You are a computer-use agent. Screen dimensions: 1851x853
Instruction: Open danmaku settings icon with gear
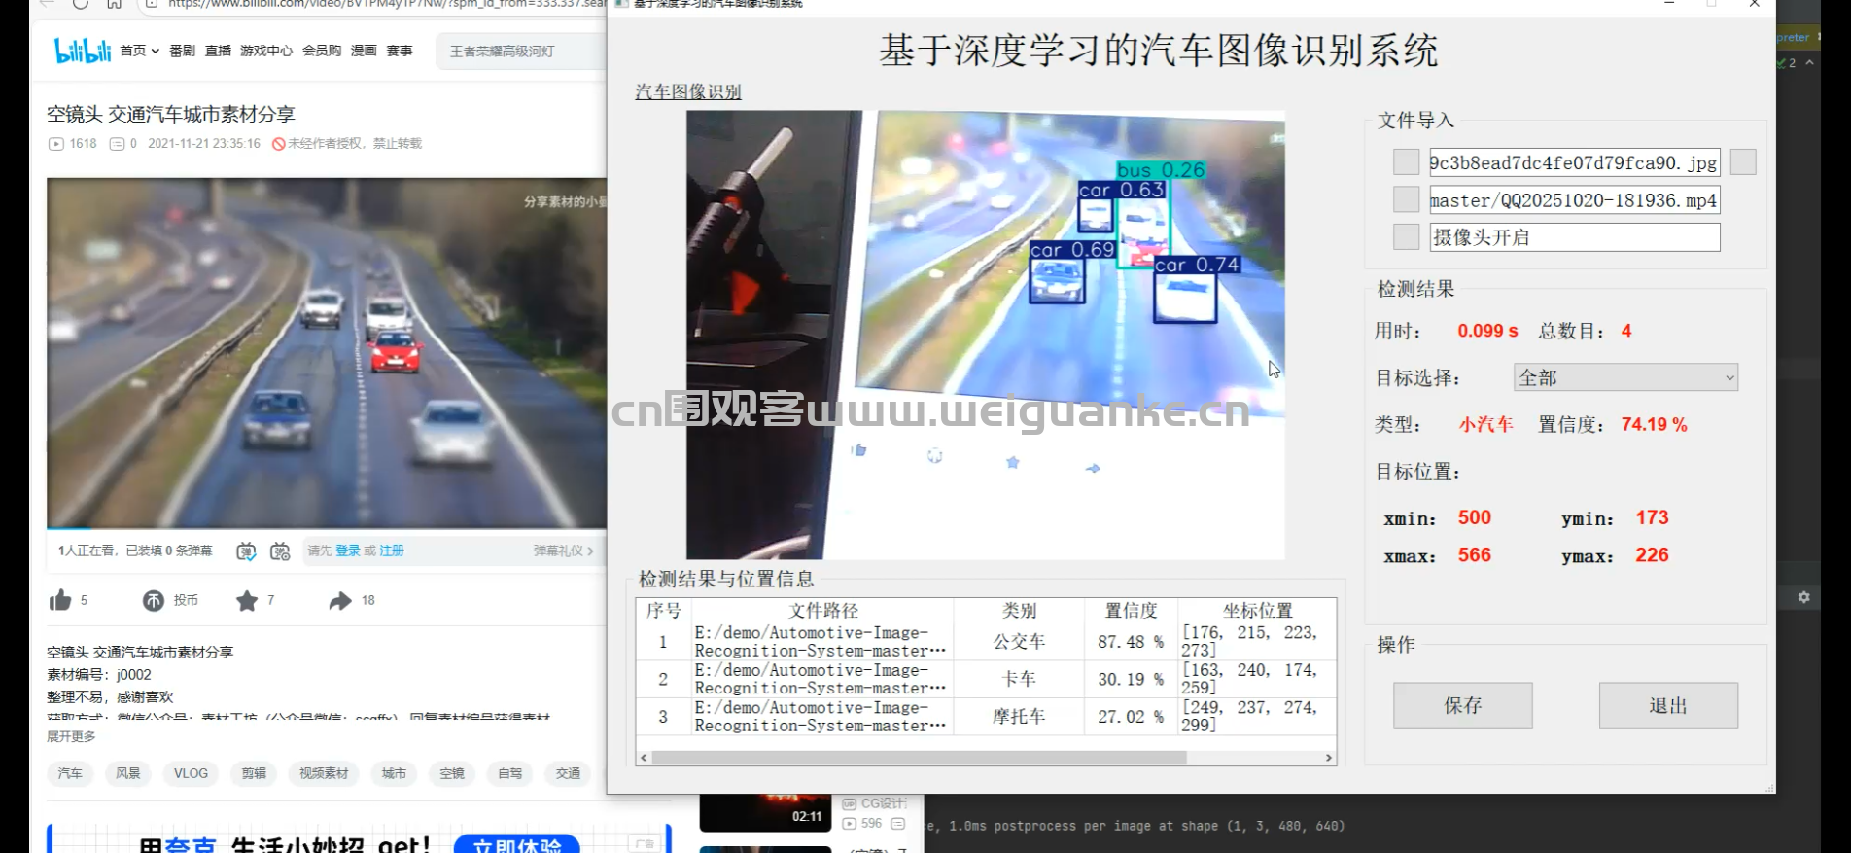click(x=280, y=551)
